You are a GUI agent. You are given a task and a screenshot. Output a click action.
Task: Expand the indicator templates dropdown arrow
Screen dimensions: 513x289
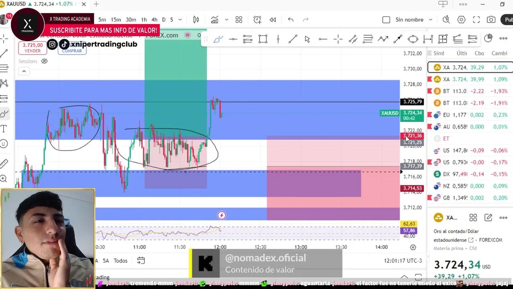[x=226, y=20]
